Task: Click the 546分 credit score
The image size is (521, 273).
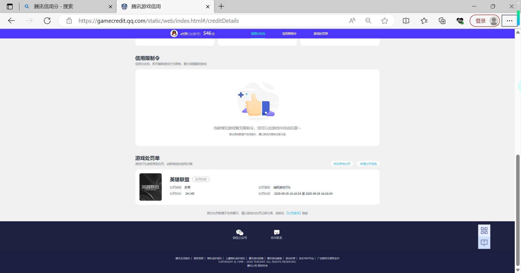Action: tap(209, 33)
